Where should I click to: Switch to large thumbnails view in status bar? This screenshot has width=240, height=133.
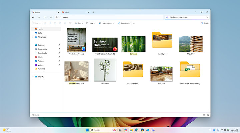tap(208, 115)
